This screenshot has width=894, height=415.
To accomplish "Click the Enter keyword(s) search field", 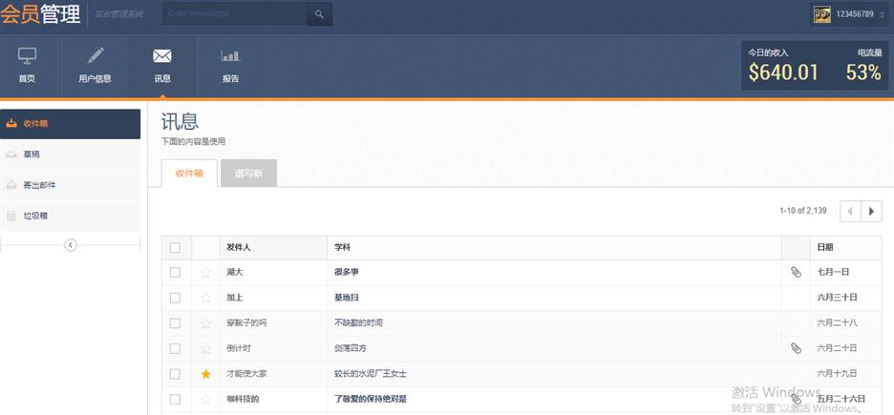I will [234, 14].
